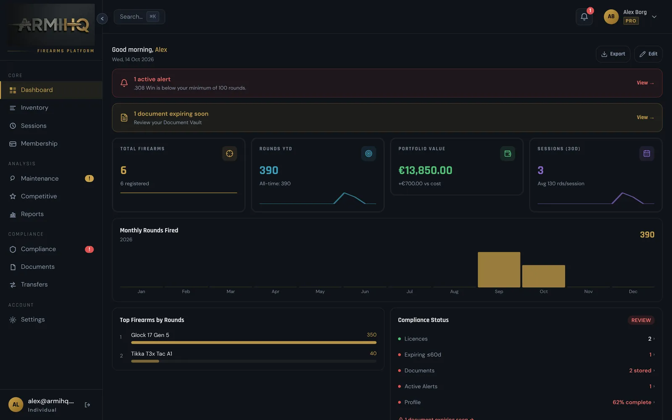Click the Reports chart icon

(13, 215)
